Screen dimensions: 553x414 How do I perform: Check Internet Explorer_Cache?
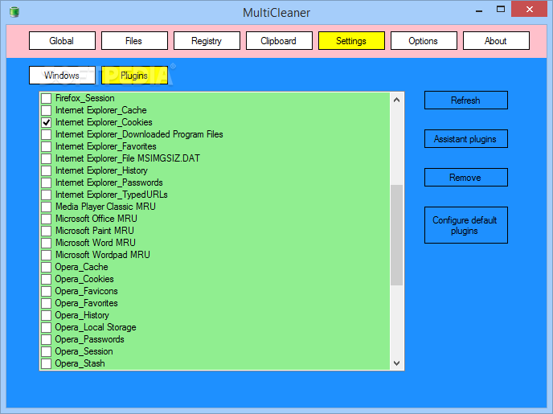click(46, 110)
